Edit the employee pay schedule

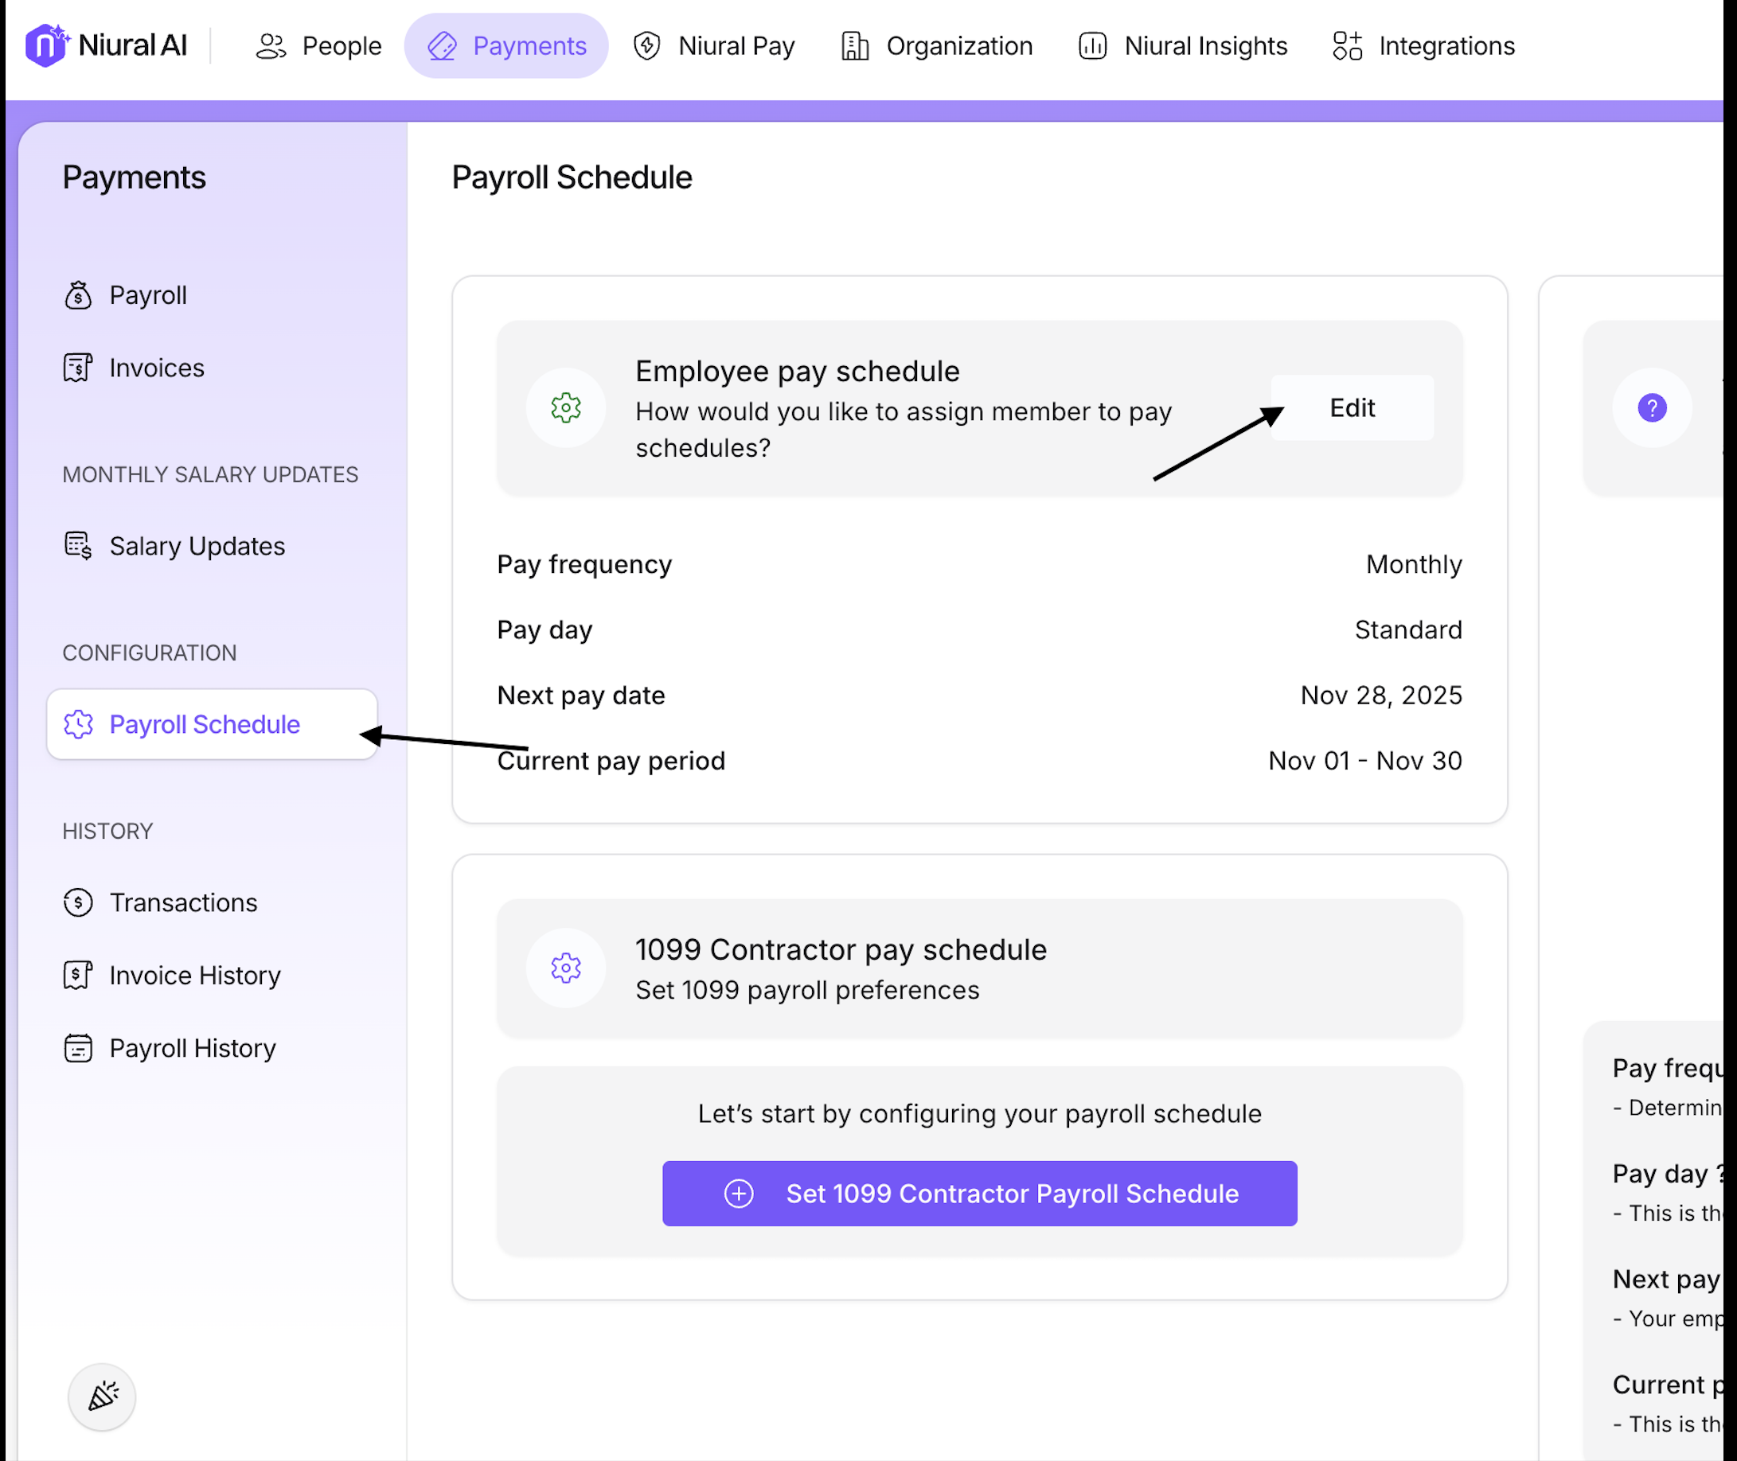pos(1351,407)
